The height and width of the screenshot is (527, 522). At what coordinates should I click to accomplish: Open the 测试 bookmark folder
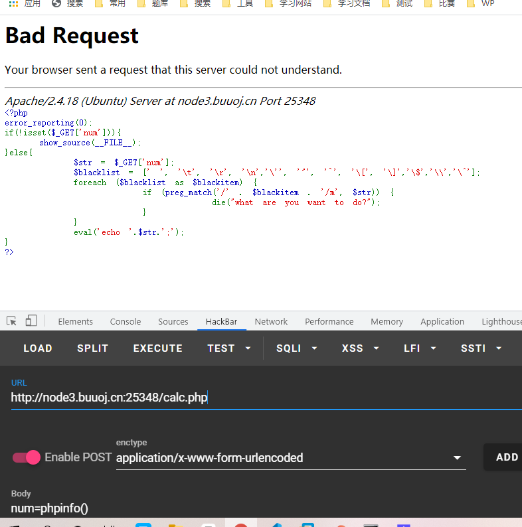tap(397, 3)
